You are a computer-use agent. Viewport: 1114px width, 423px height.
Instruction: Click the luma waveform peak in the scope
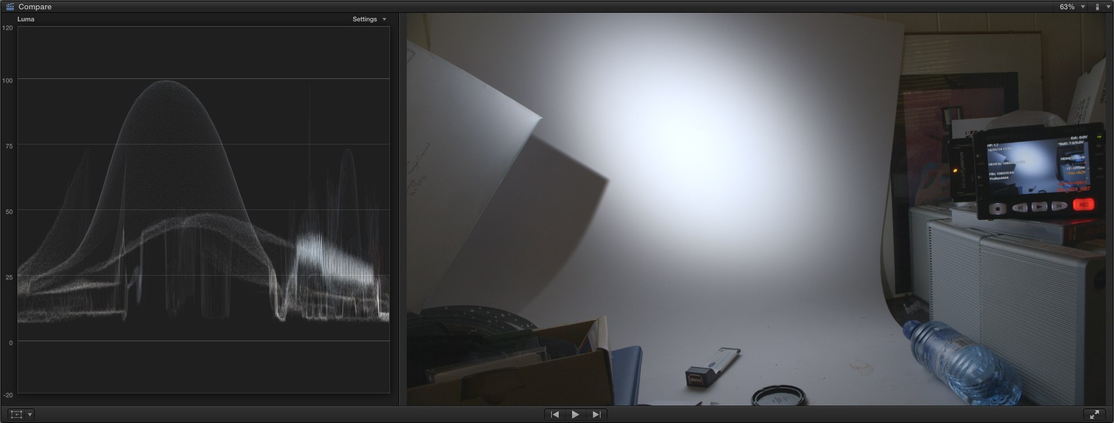pos(166,82)
